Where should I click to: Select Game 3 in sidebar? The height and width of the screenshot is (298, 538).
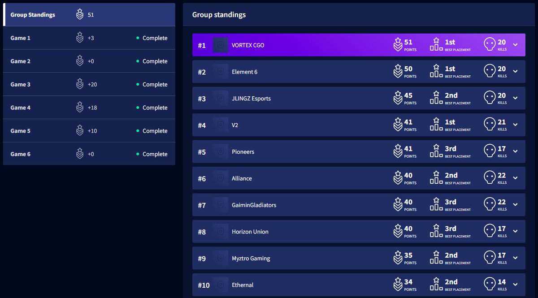click(x=89, y=85)
